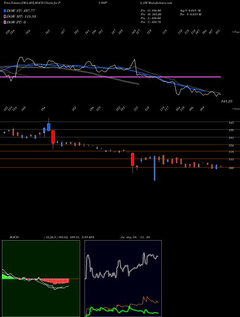Screen dimensions: 240x317
Task: Click the blue DOW ST legend swatch
Action: click(x=5, y=11)
